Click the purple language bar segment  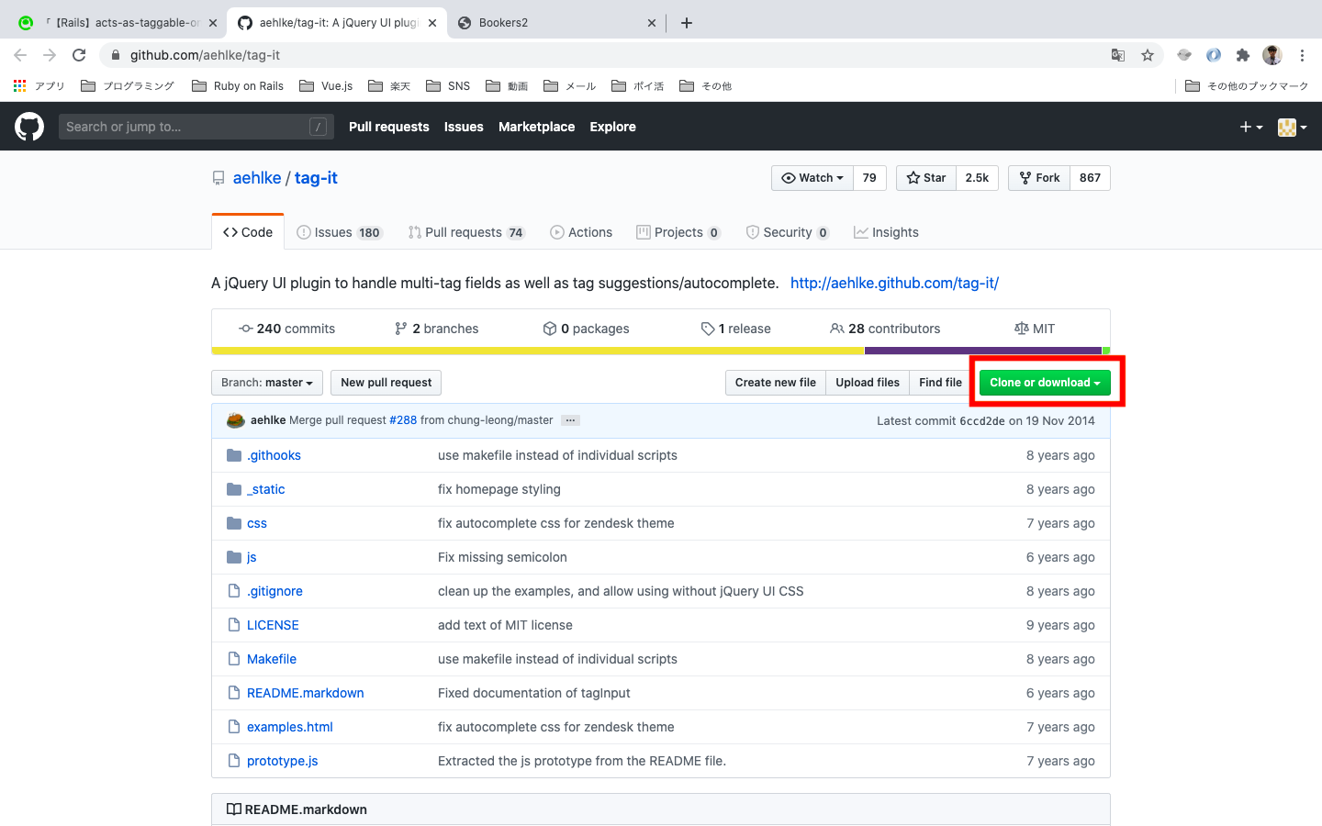point(983,351)
